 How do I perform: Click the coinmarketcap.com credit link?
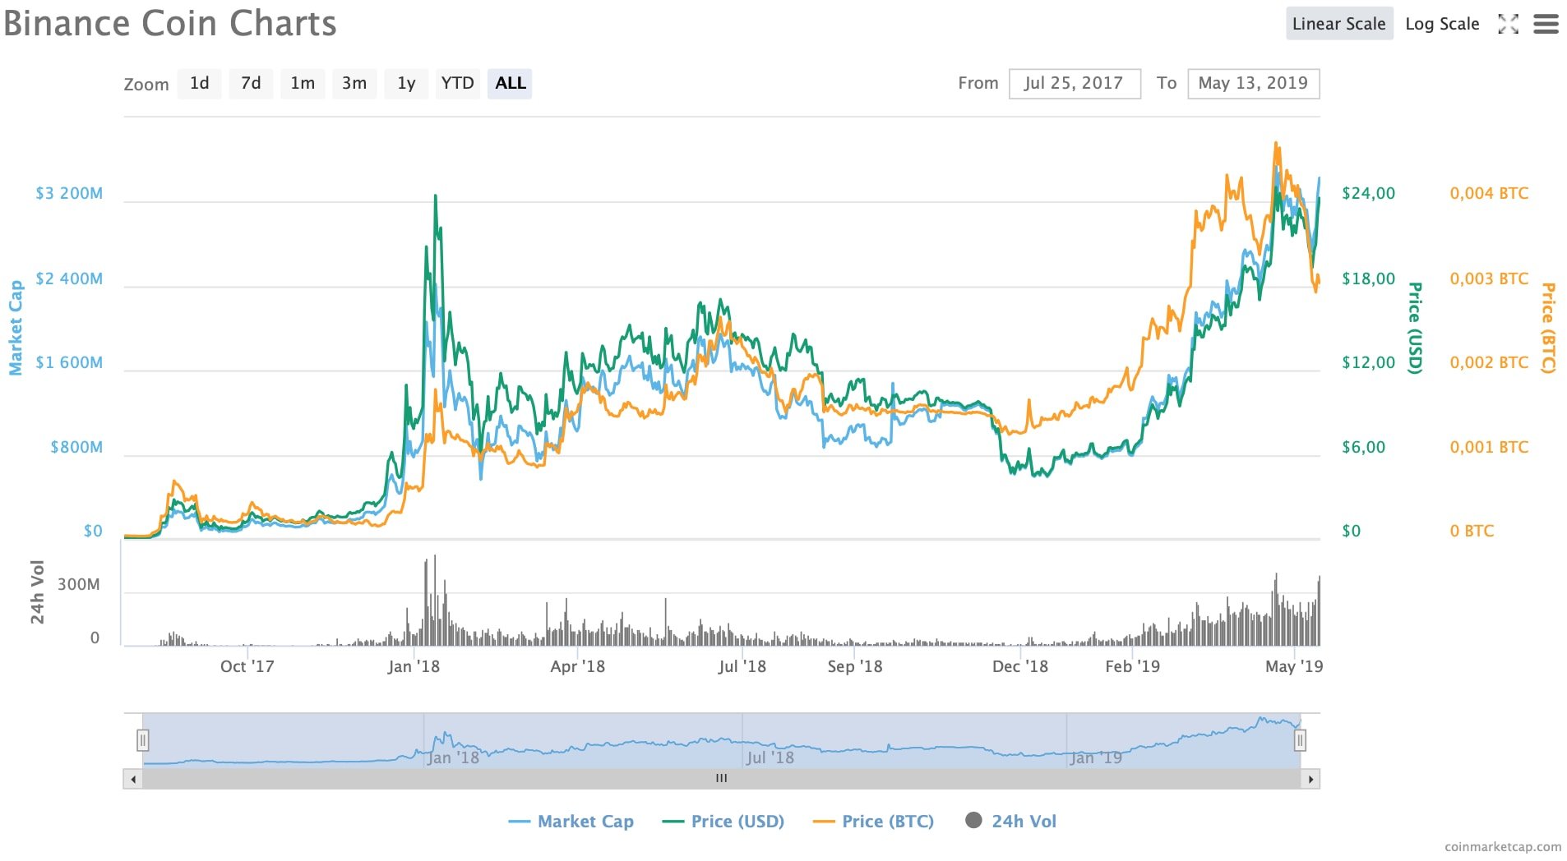pos(1503,846)
